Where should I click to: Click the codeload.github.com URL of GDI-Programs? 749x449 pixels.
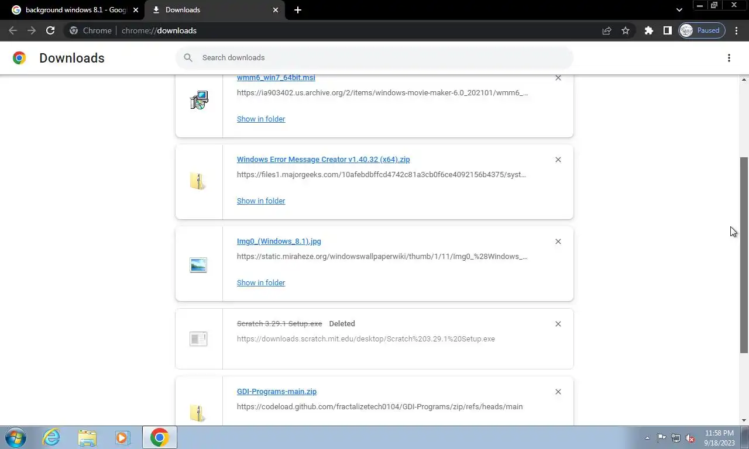click(x=380, y=406)
